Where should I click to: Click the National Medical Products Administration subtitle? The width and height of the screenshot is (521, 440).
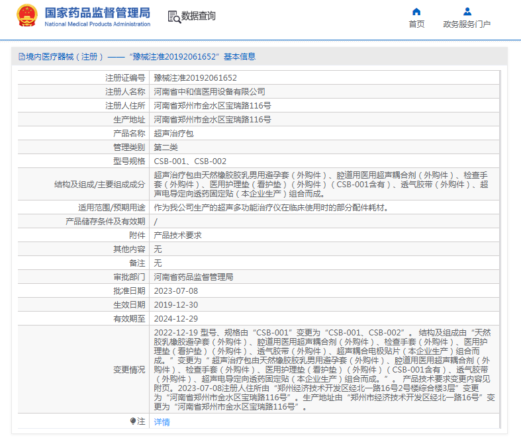[97, 24]
